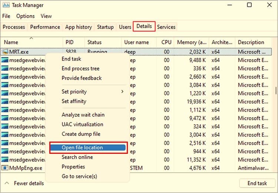Switch to the Users tab
Image resolution: width=278 pixels, height=193 pixels.
coord(125,27)
